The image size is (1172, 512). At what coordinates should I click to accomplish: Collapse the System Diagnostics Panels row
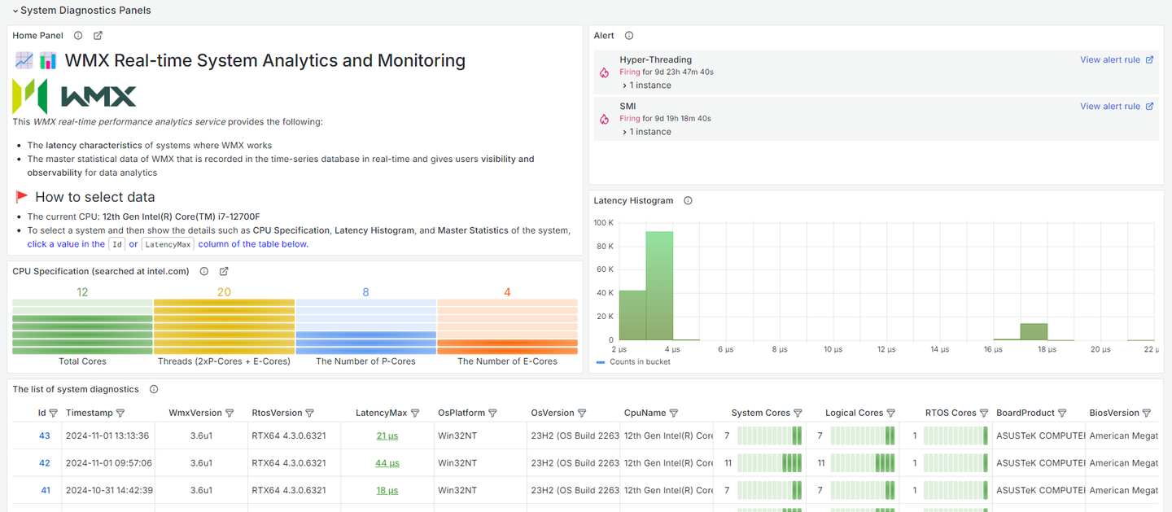tap(15, 11)
